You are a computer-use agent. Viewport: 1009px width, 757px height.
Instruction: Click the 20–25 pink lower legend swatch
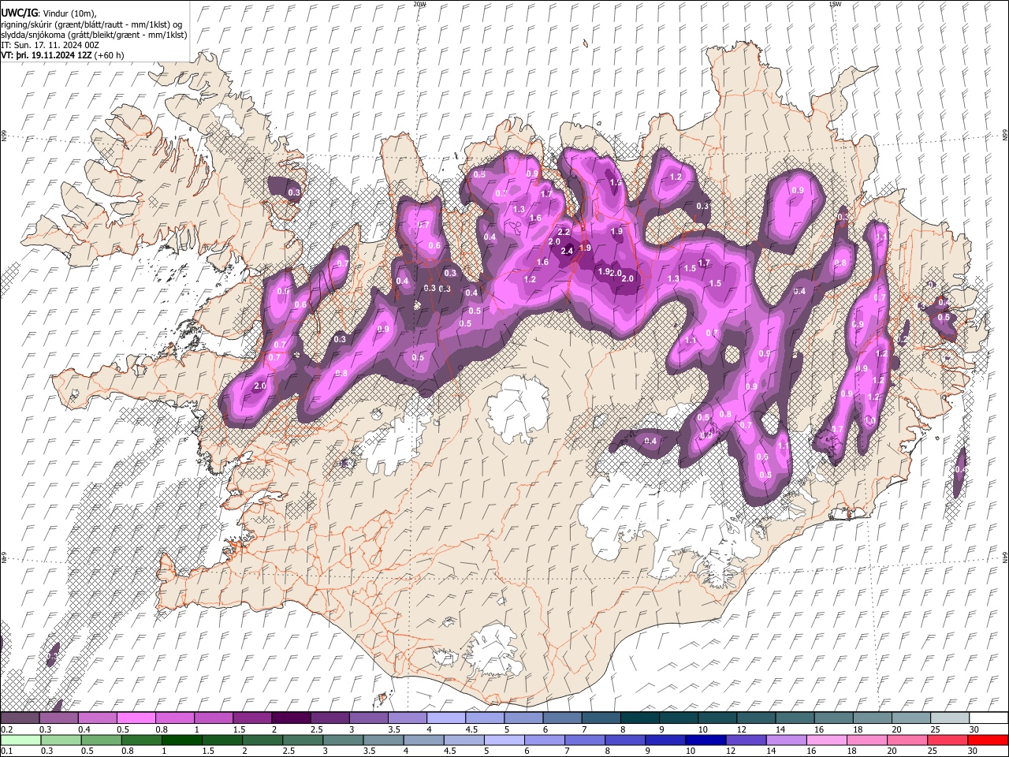(907, 740)
